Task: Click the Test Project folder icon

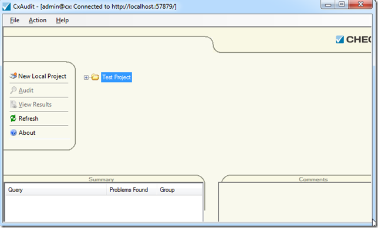Action: tap(95, 77)
